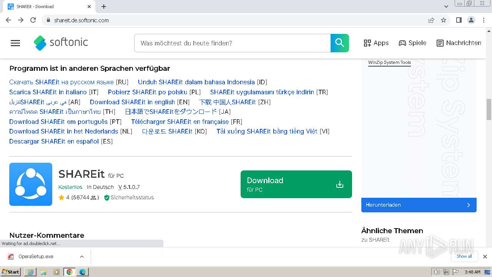Click the taskbar clock 3:48 AM
Image resolution: width=492 pixels, height=277 pixels.
[x=472, y=272]
